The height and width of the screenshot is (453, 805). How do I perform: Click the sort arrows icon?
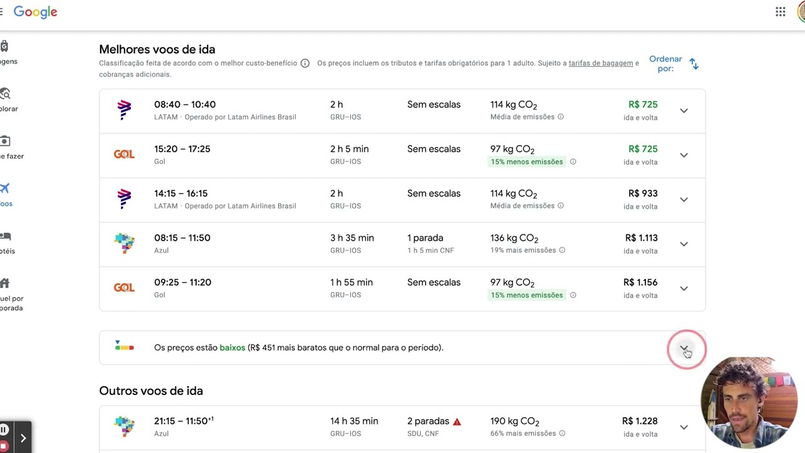pos(694,64)
